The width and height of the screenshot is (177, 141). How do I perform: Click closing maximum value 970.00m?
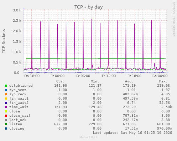[165, 129]
